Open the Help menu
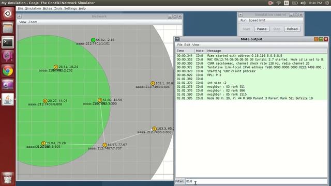 [x=82, y=8]
